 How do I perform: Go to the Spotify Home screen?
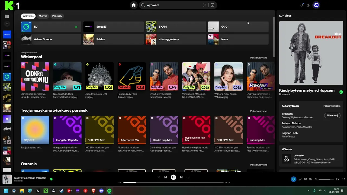click(x=134, y=5)
